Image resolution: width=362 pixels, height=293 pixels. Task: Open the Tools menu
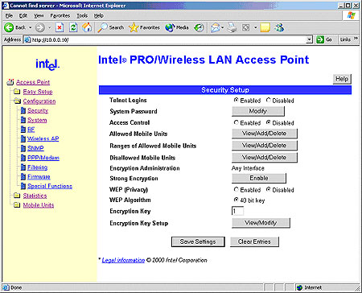click(82, 16)
